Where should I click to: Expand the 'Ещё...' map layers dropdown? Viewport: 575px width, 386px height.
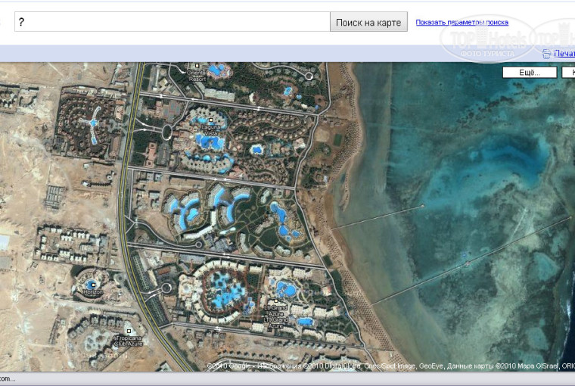click(530, 73)
